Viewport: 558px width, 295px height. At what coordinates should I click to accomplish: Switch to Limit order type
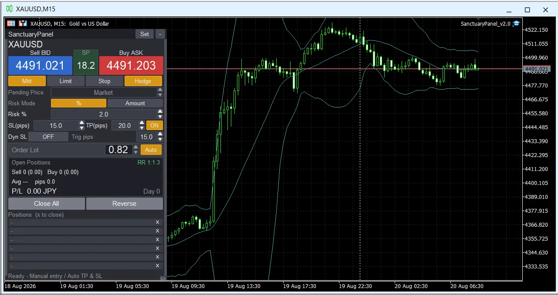(x=66, y=81)
